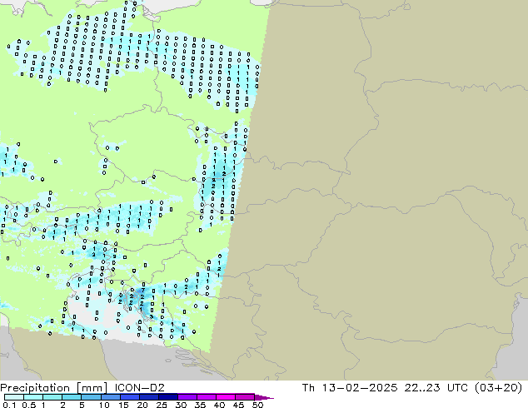Click the legend label '0.5'
Image resolution: width=528 pixels, height=408 pixels.
tap(28, 405)
